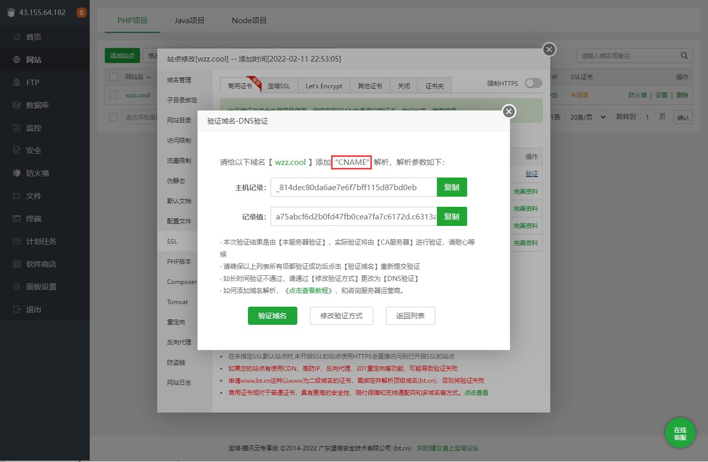Open the 点击查看教程 link
Viewport: 708px width, 462px height.
pyautogui.click(x=309, y=291)
